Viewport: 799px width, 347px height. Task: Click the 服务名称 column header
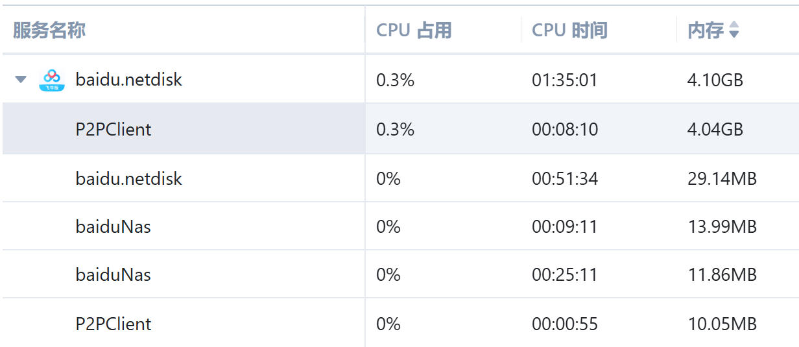click(x=49, y=30)
